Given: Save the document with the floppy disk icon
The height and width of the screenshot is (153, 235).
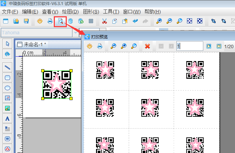Looking at the screenshot, I should 26,21.
